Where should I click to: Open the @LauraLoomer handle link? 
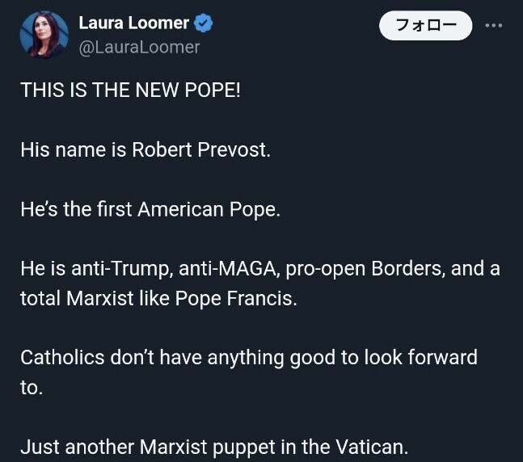pos(139,47)
